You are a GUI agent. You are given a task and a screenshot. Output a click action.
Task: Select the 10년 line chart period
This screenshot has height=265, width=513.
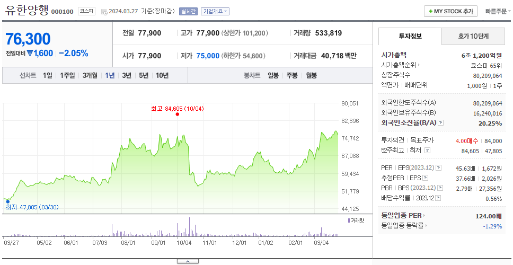(x=162, y=76)
